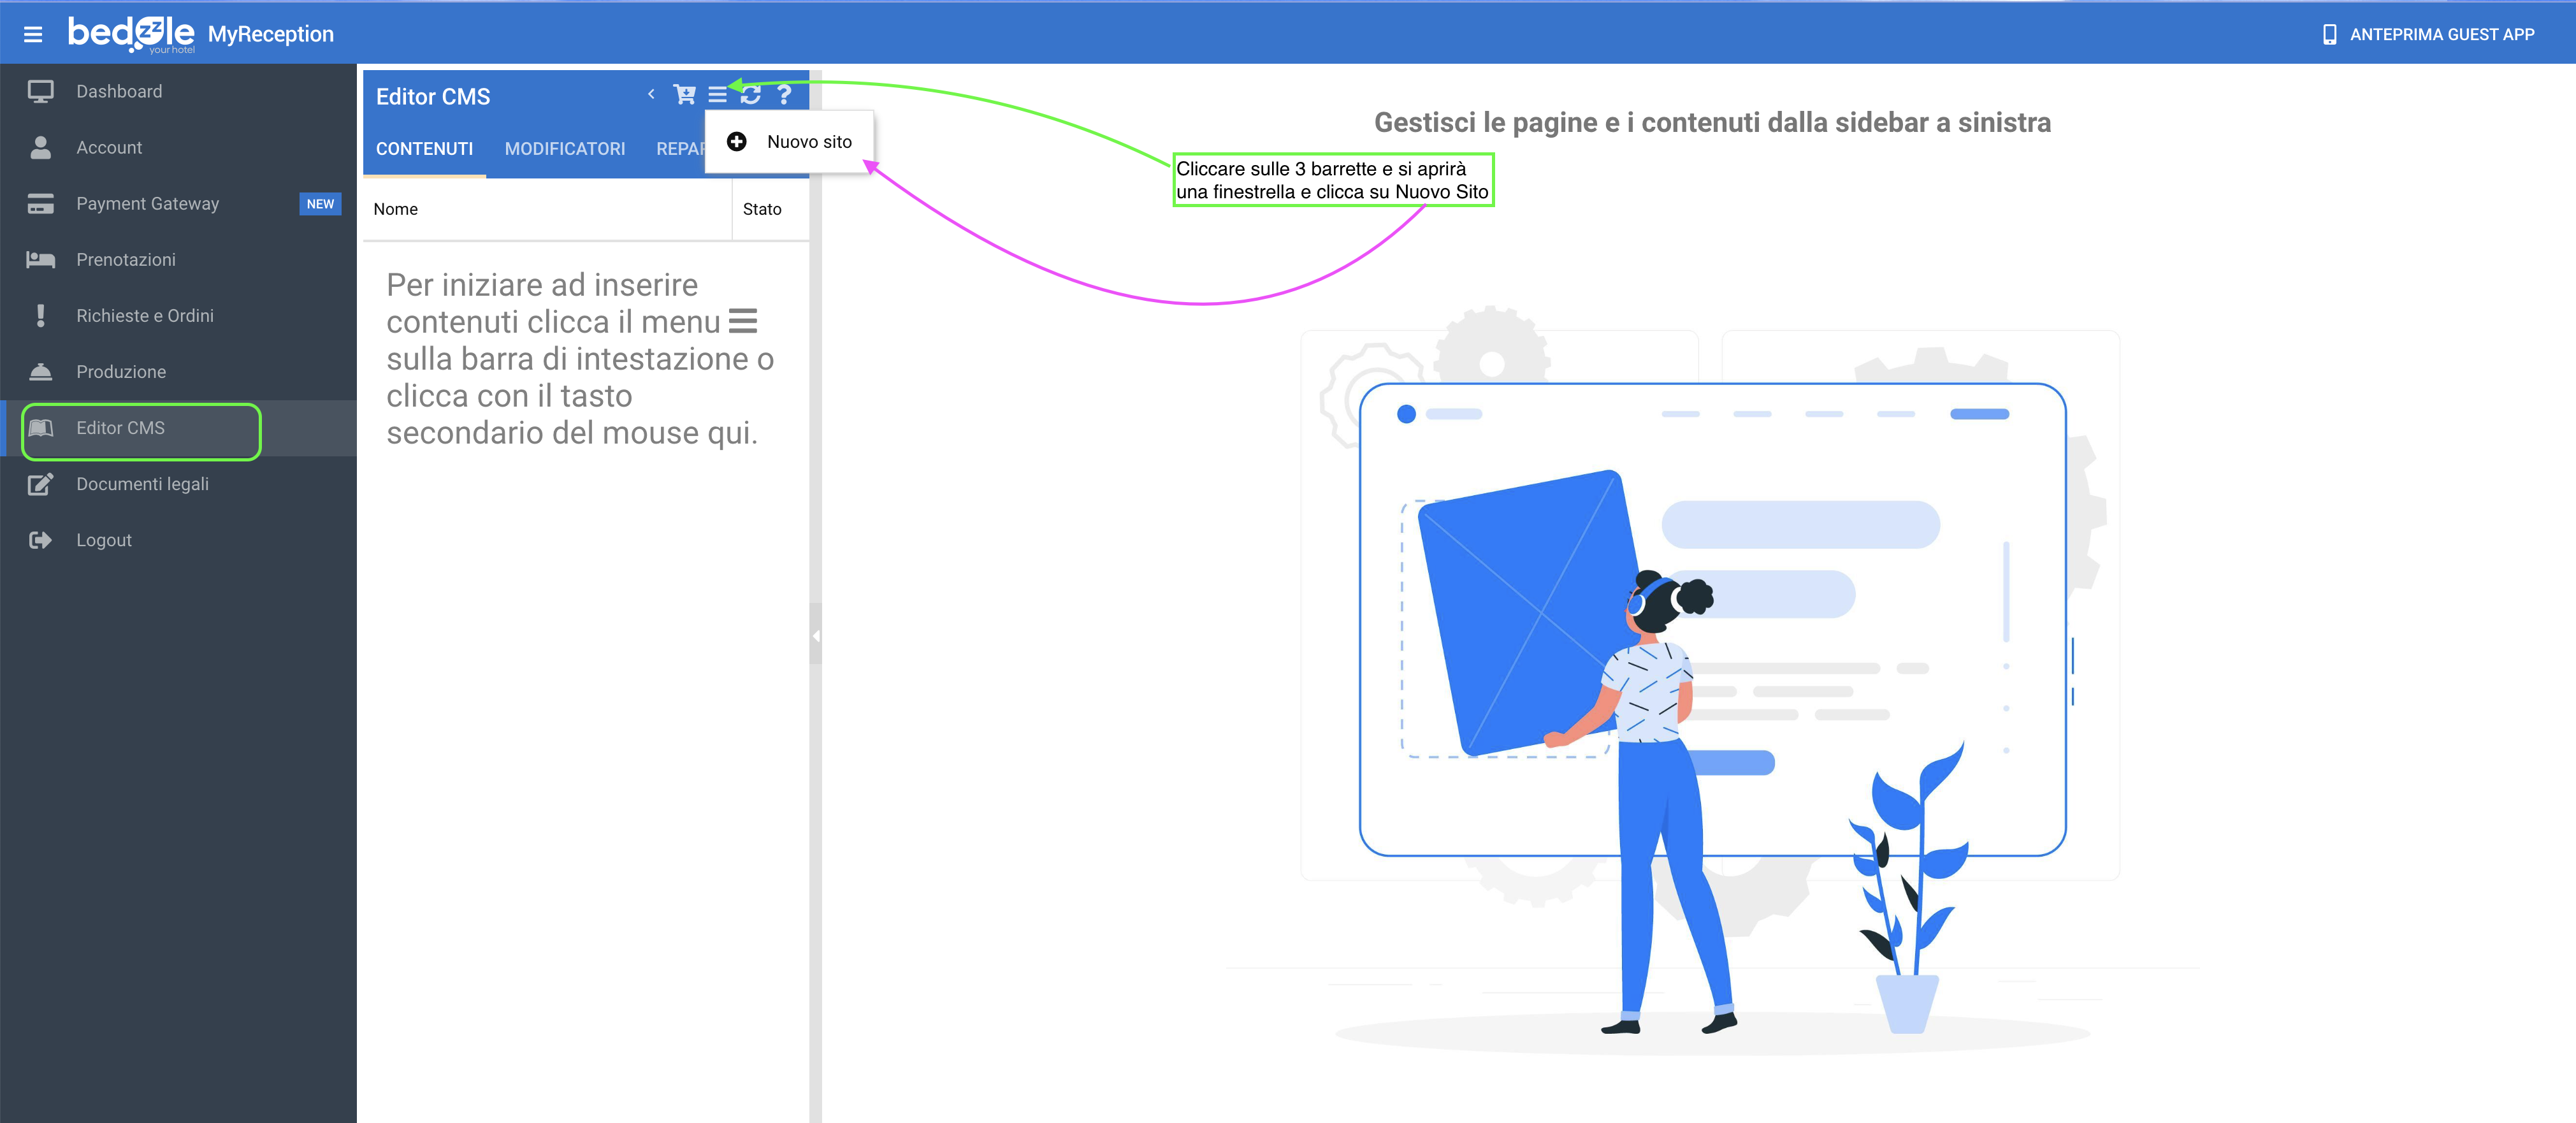Collapse the CMS panel via splitter arrow

pos(815,636)
